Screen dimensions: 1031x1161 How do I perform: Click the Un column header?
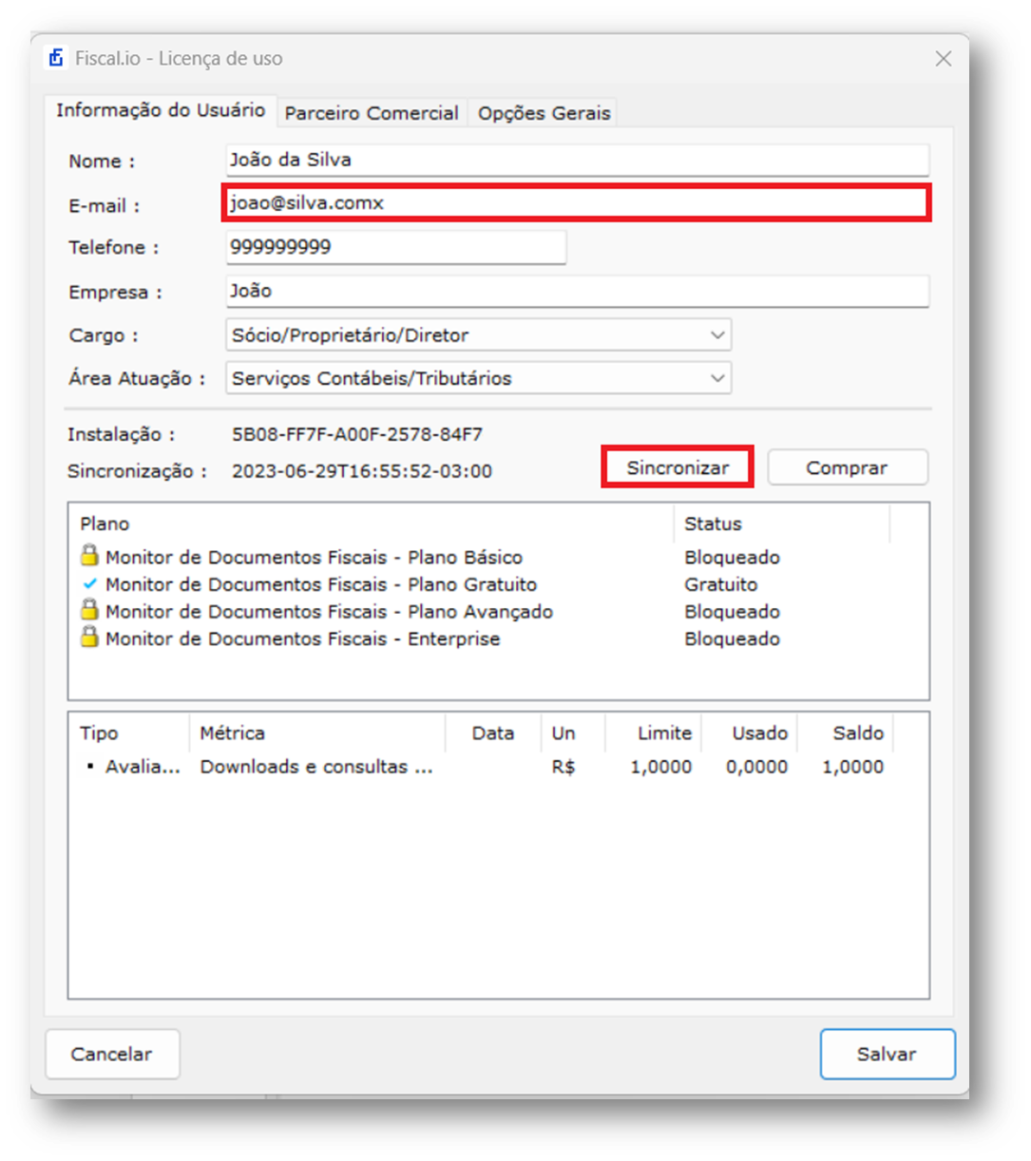pyautogui.click(x=573, y=733)
